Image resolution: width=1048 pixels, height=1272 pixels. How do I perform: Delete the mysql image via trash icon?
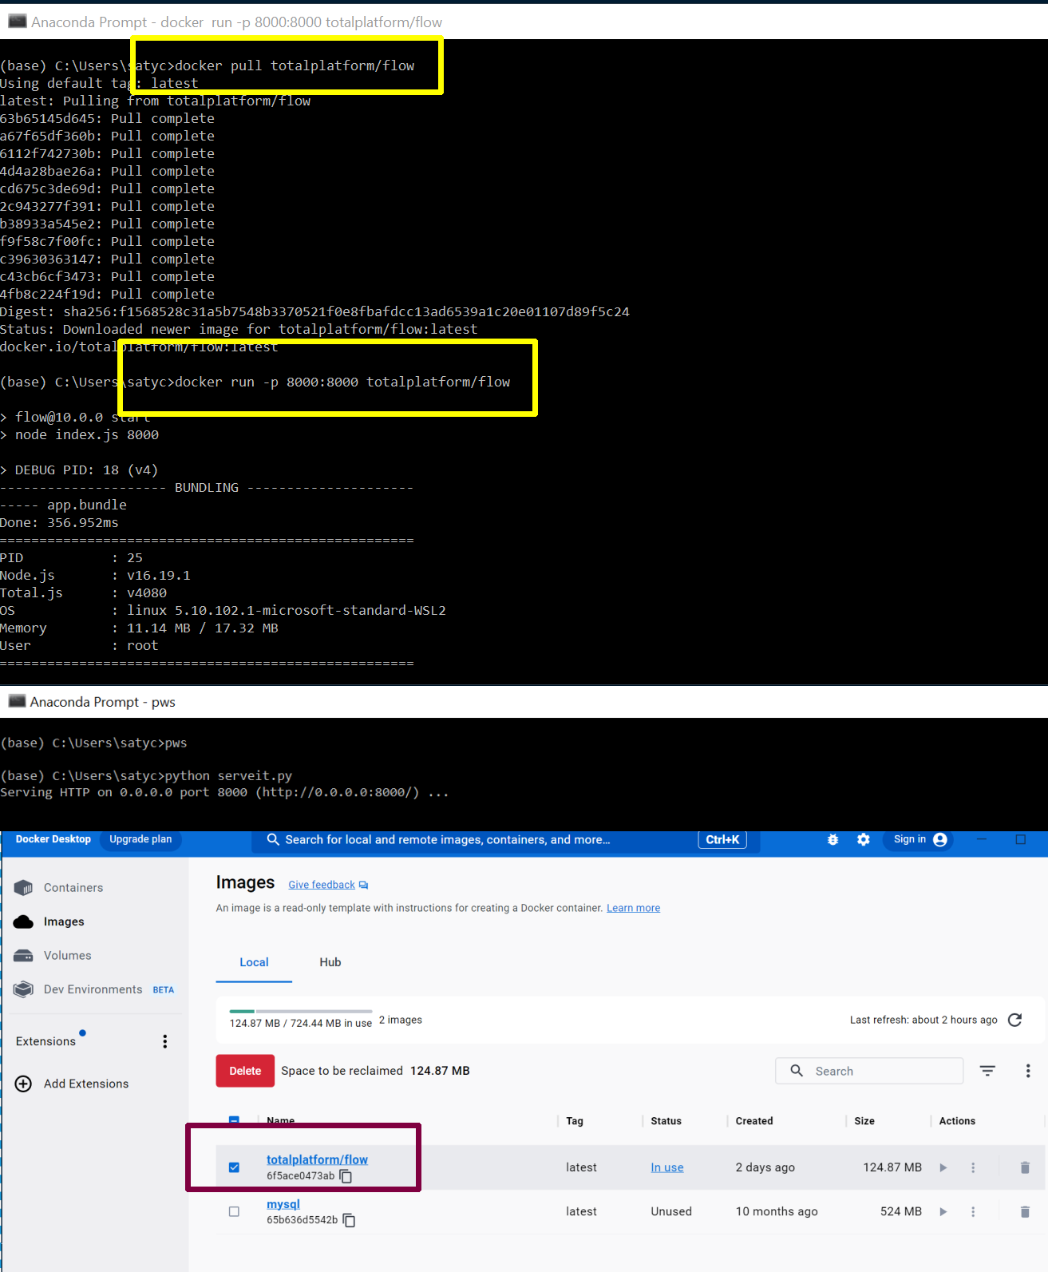click(x=1025, y=1211)
